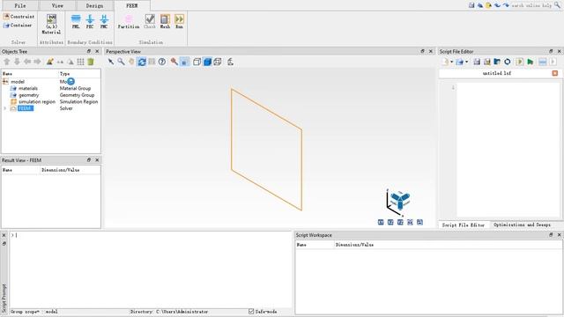Screen dimensions: 564x317
Task: Click the edit pencil icon in Objects Tree
Action: pyautogui.click(x=50, y=62)
